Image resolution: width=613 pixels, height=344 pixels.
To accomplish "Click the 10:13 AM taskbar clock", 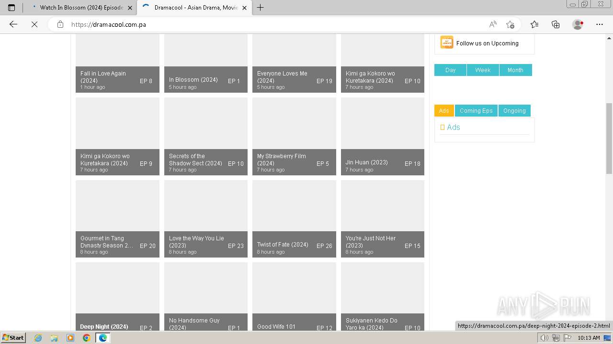I will tap(589, 338).
